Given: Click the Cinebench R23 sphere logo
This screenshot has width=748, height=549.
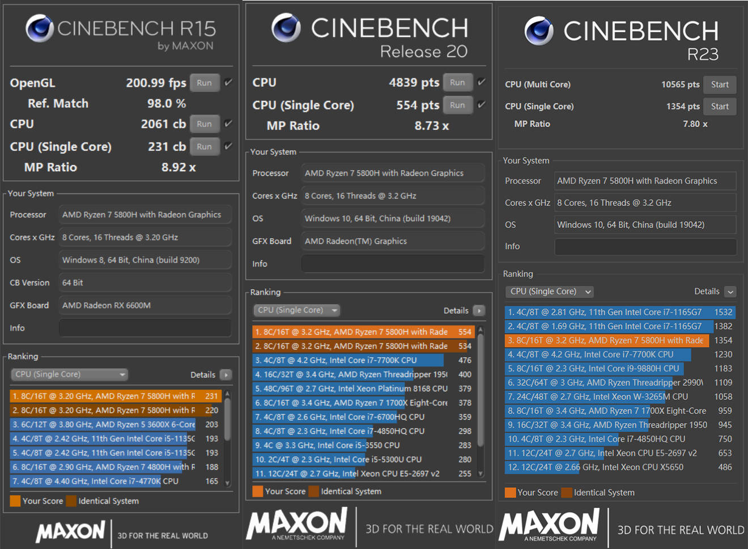Looking at the screenshot, I should point(539,30).
